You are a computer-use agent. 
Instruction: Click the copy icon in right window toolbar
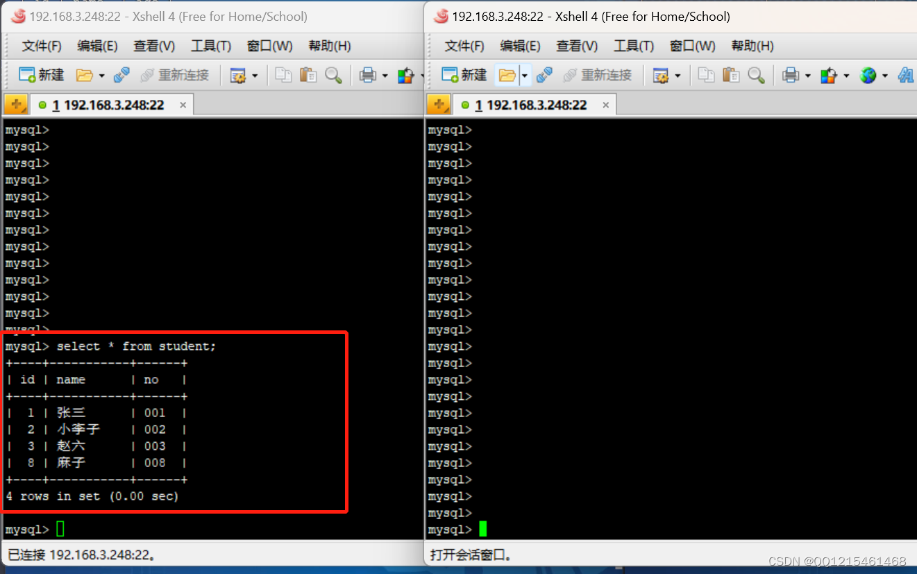[x=706, y=75]
